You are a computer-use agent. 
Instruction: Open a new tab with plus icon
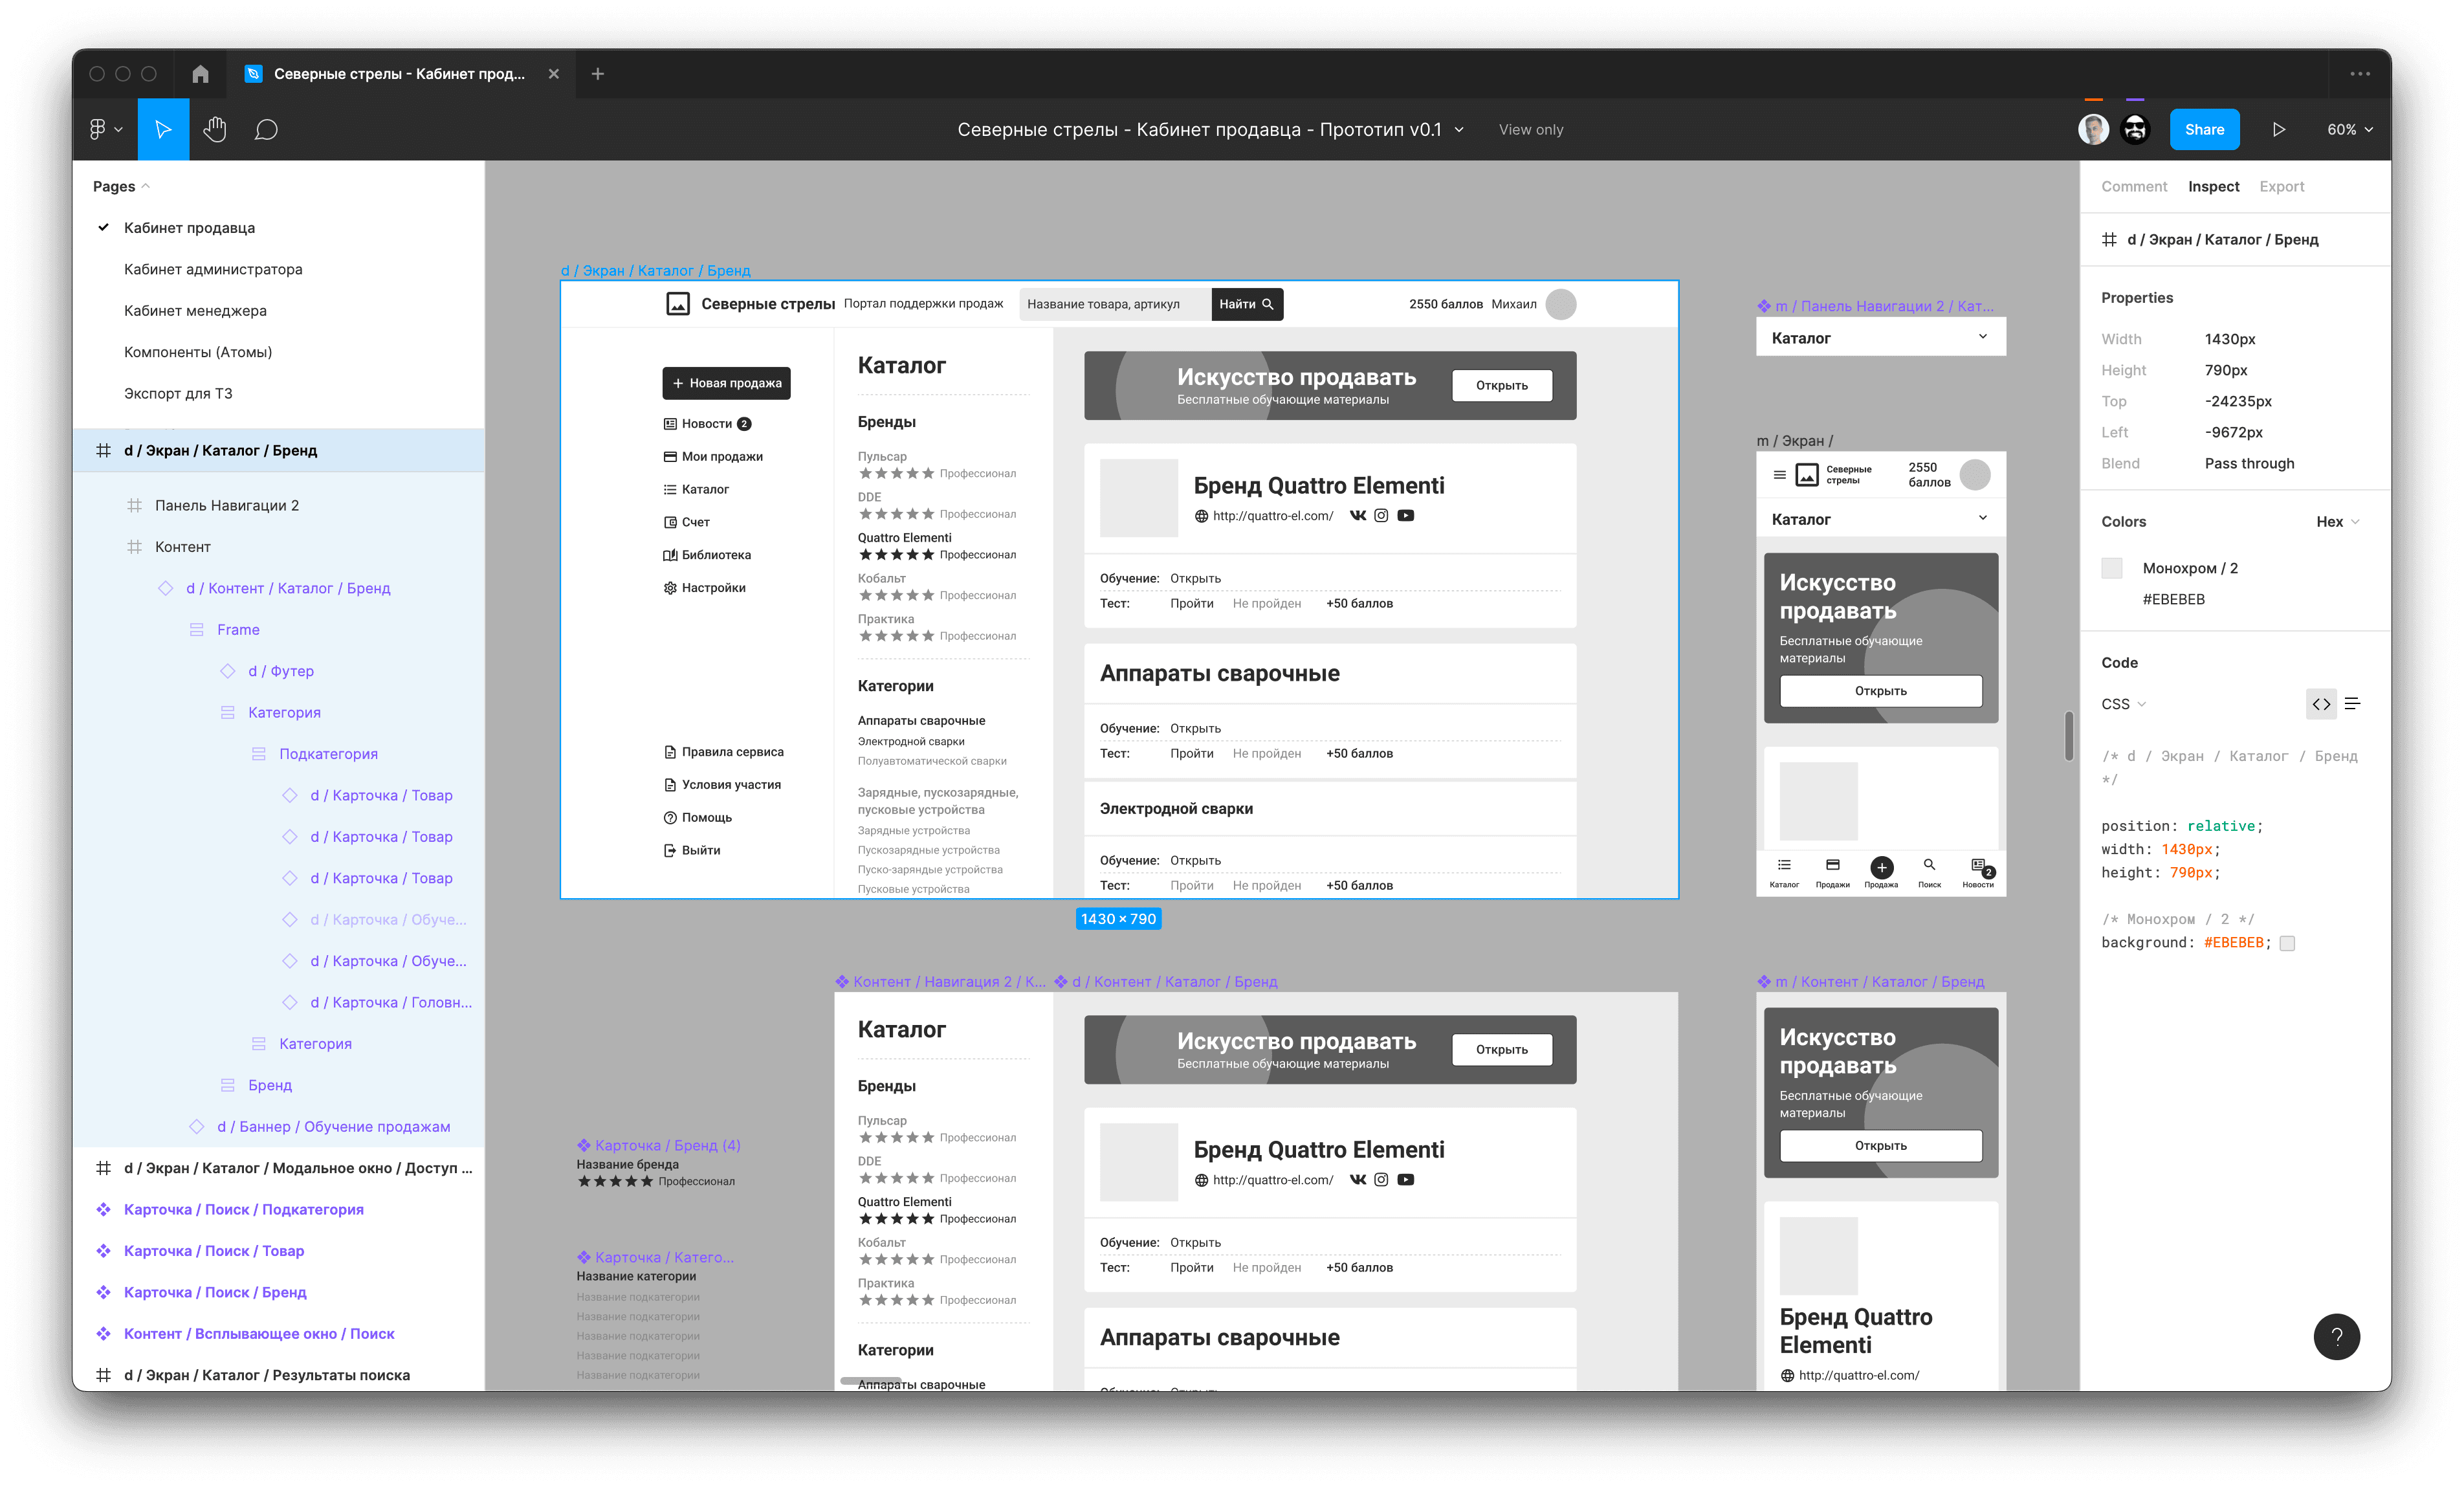598,74
